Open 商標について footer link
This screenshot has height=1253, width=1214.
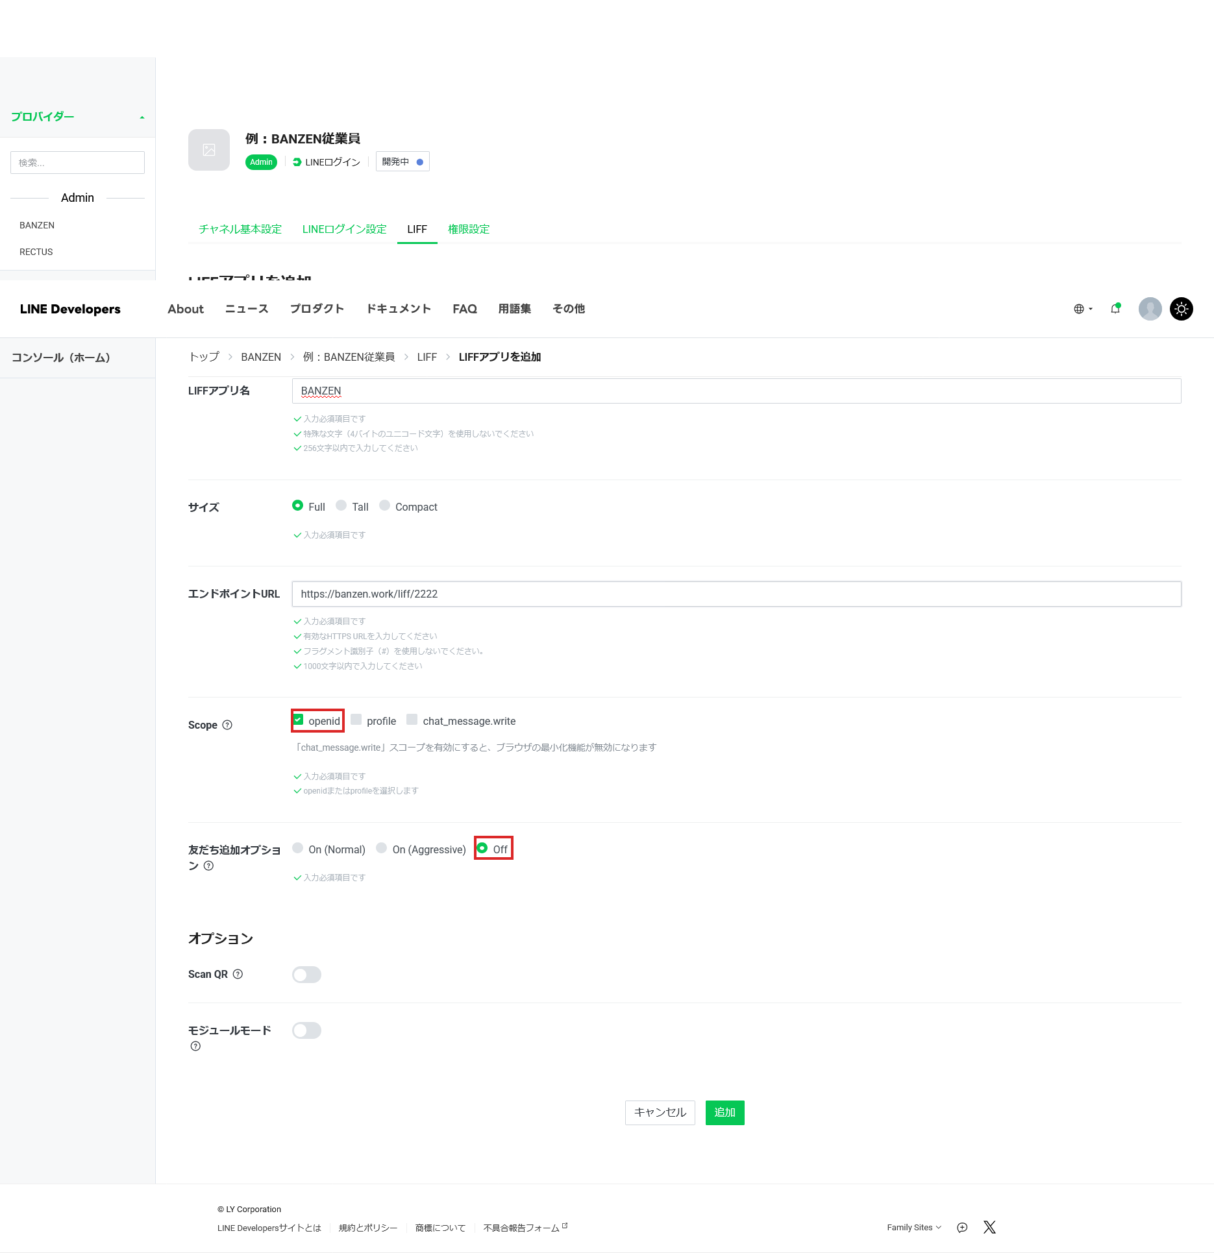tap(440, 1228)
